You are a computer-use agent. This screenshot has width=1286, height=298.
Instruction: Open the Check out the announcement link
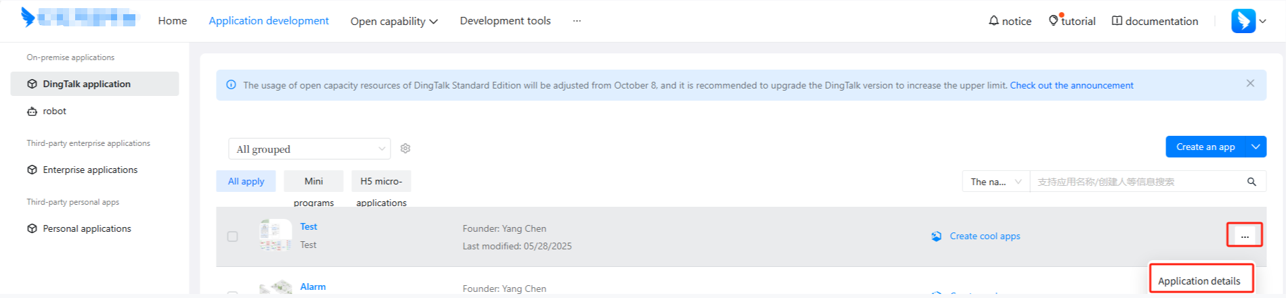(1071, 85)
